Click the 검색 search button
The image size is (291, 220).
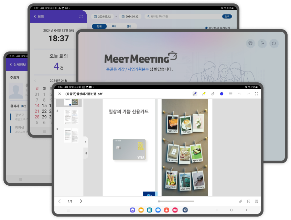[x=227, y=16]
